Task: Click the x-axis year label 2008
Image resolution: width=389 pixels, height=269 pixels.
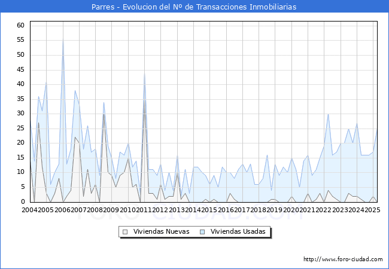Action: point(95,210)
